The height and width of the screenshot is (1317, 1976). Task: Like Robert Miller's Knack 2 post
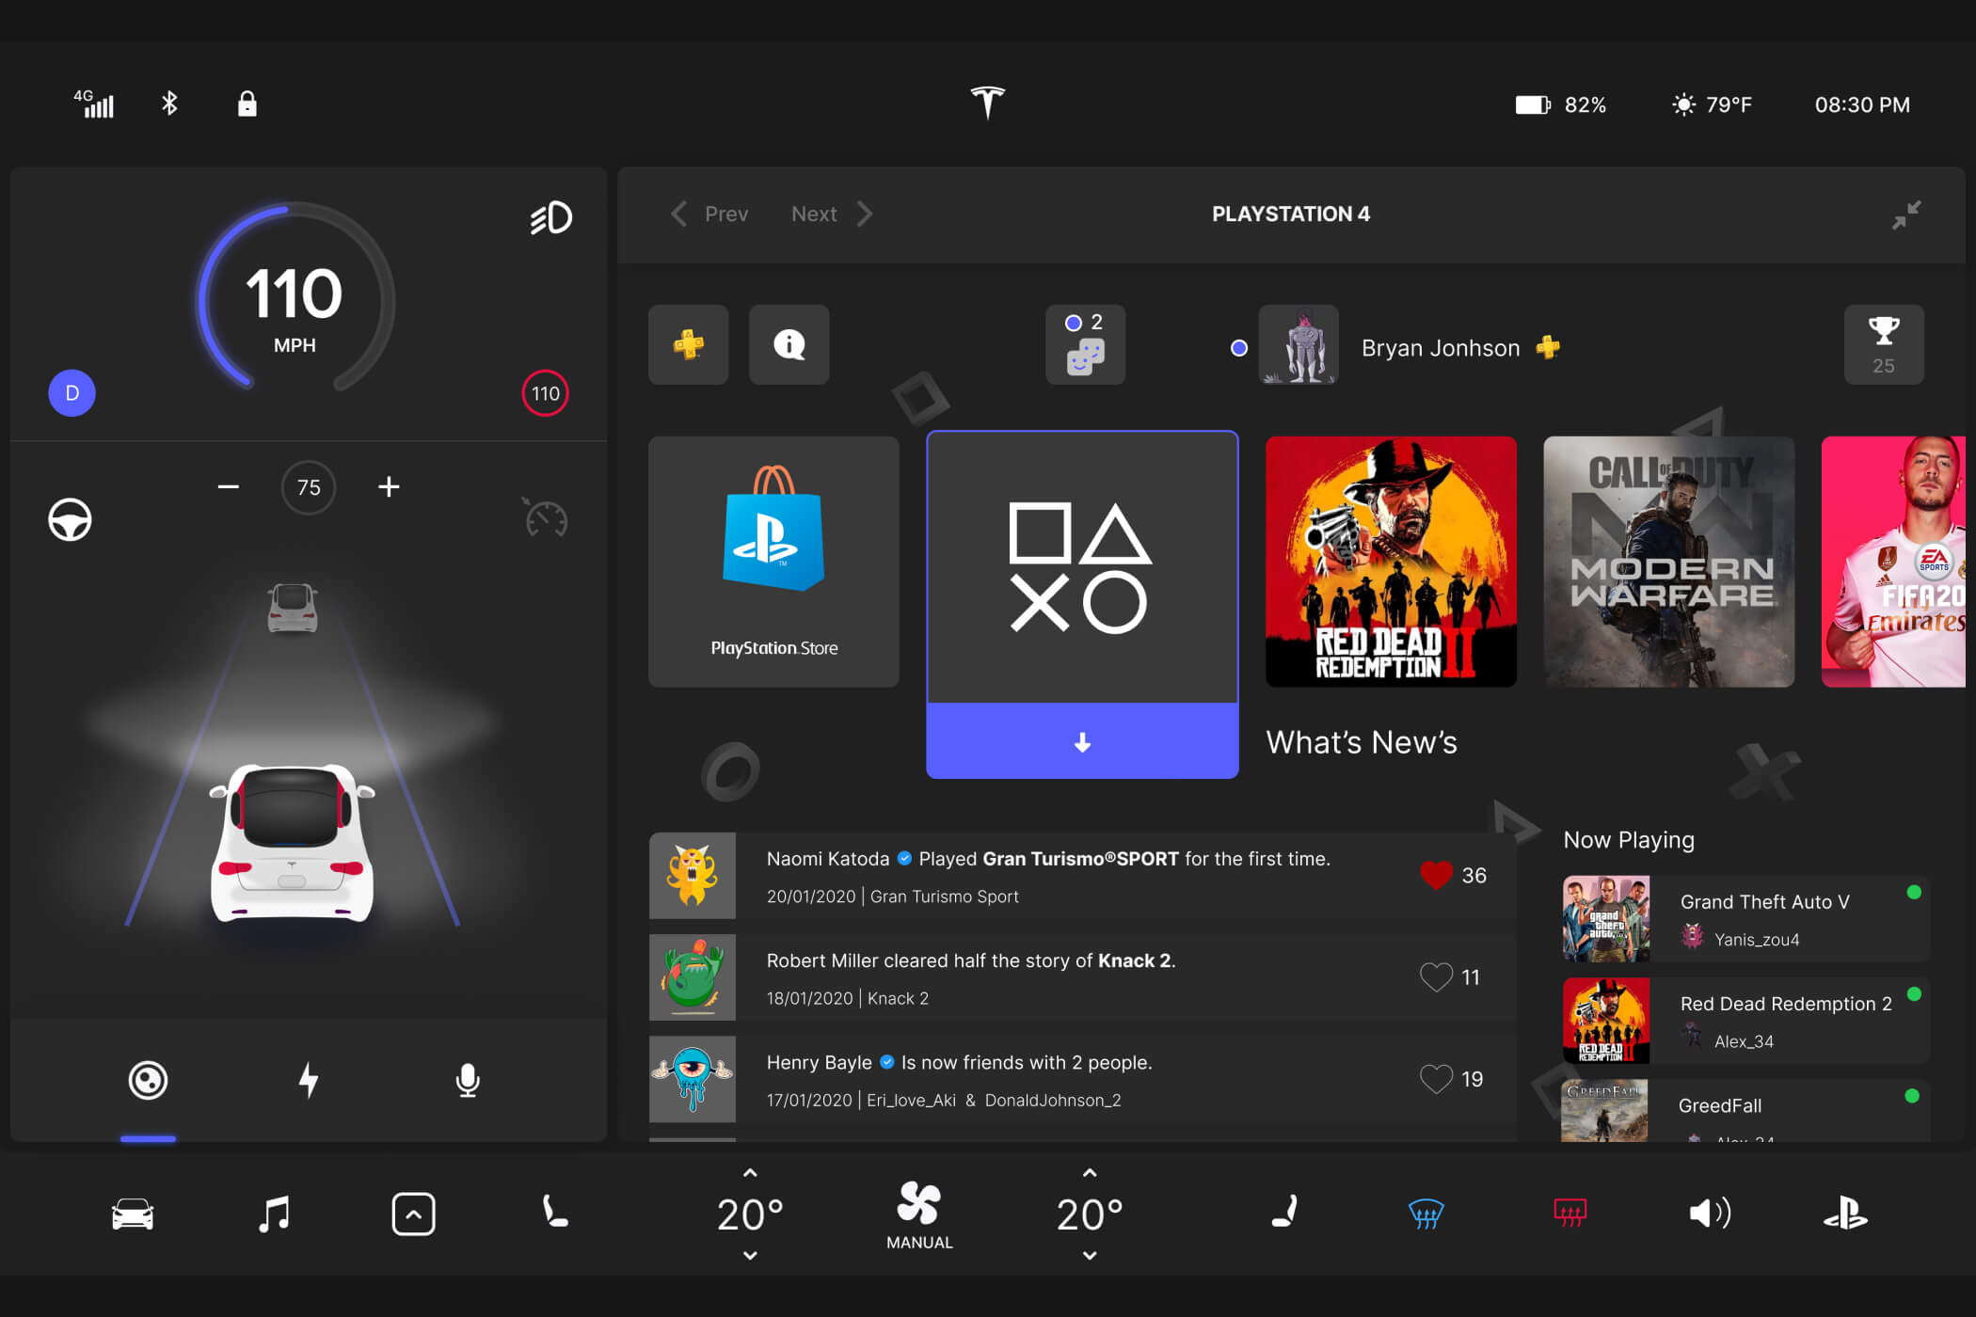pyautogui.click(x=1436, y=977)
